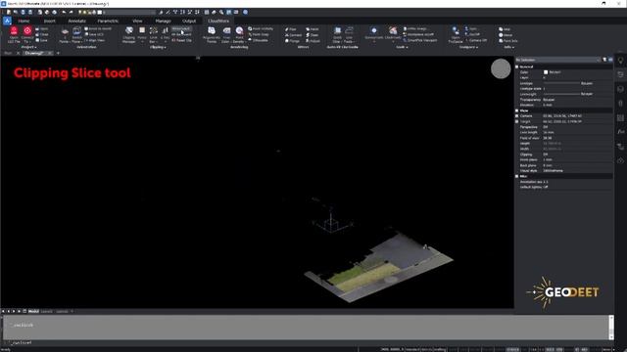Collapse the Misc properties section

pos(517,176)
